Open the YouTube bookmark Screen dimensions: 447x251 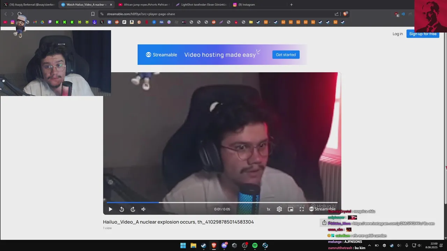pos(5,22)
